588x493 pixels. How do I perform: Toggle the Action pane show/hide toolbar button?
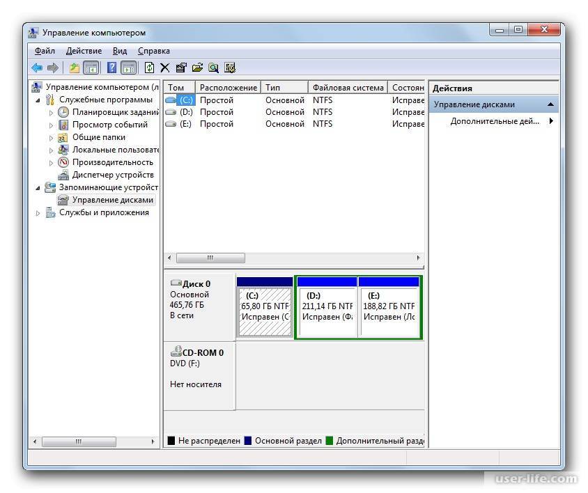click(x=128, y=68)
